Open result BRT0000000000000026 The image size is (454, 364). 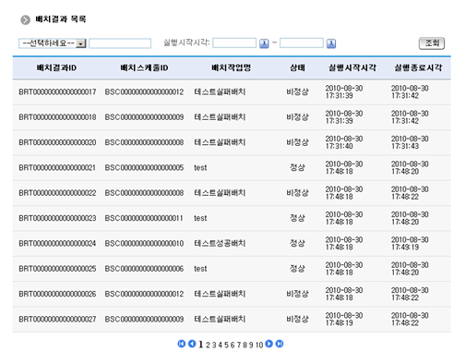tap(57, 294)
